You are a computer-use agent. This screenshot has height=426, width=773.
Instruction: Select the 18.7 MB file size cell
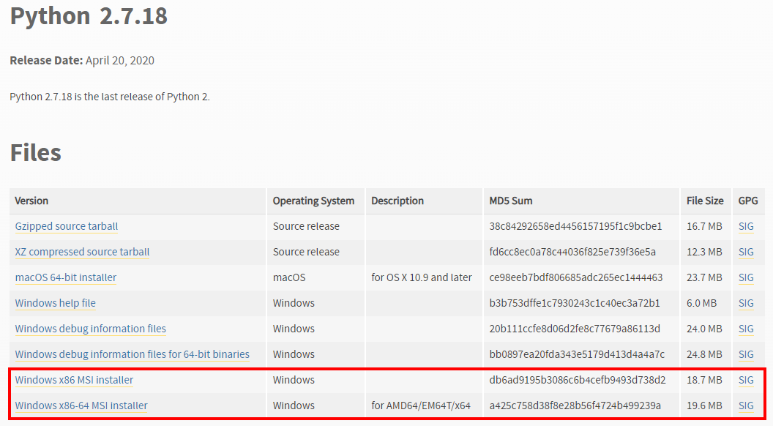(704, 380)
